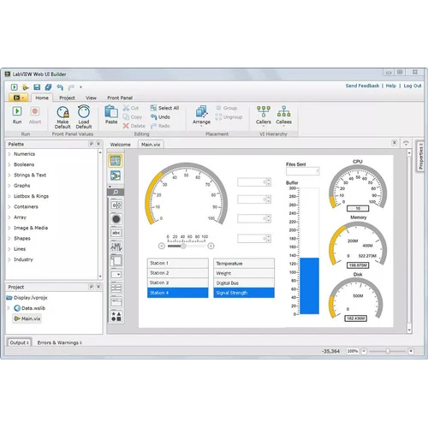The width and height of the screenshot is (428, 428).
Task: Click the Files Sent numeric field
Action: (302, 171)
